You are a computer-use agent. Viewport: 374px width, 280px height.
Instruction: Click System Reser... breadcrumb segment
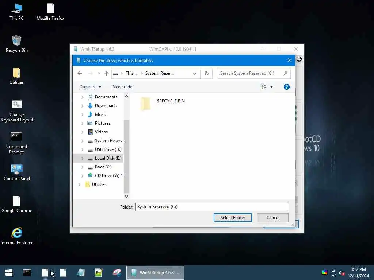(x=160, y=73)
